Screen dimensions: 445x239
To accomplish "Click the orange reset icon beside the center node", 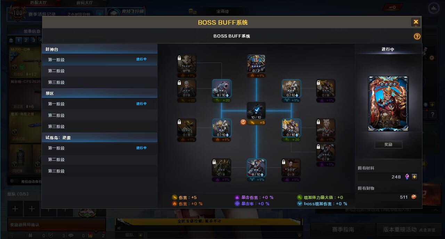I will pyautogui.click(x=243, y=122).
